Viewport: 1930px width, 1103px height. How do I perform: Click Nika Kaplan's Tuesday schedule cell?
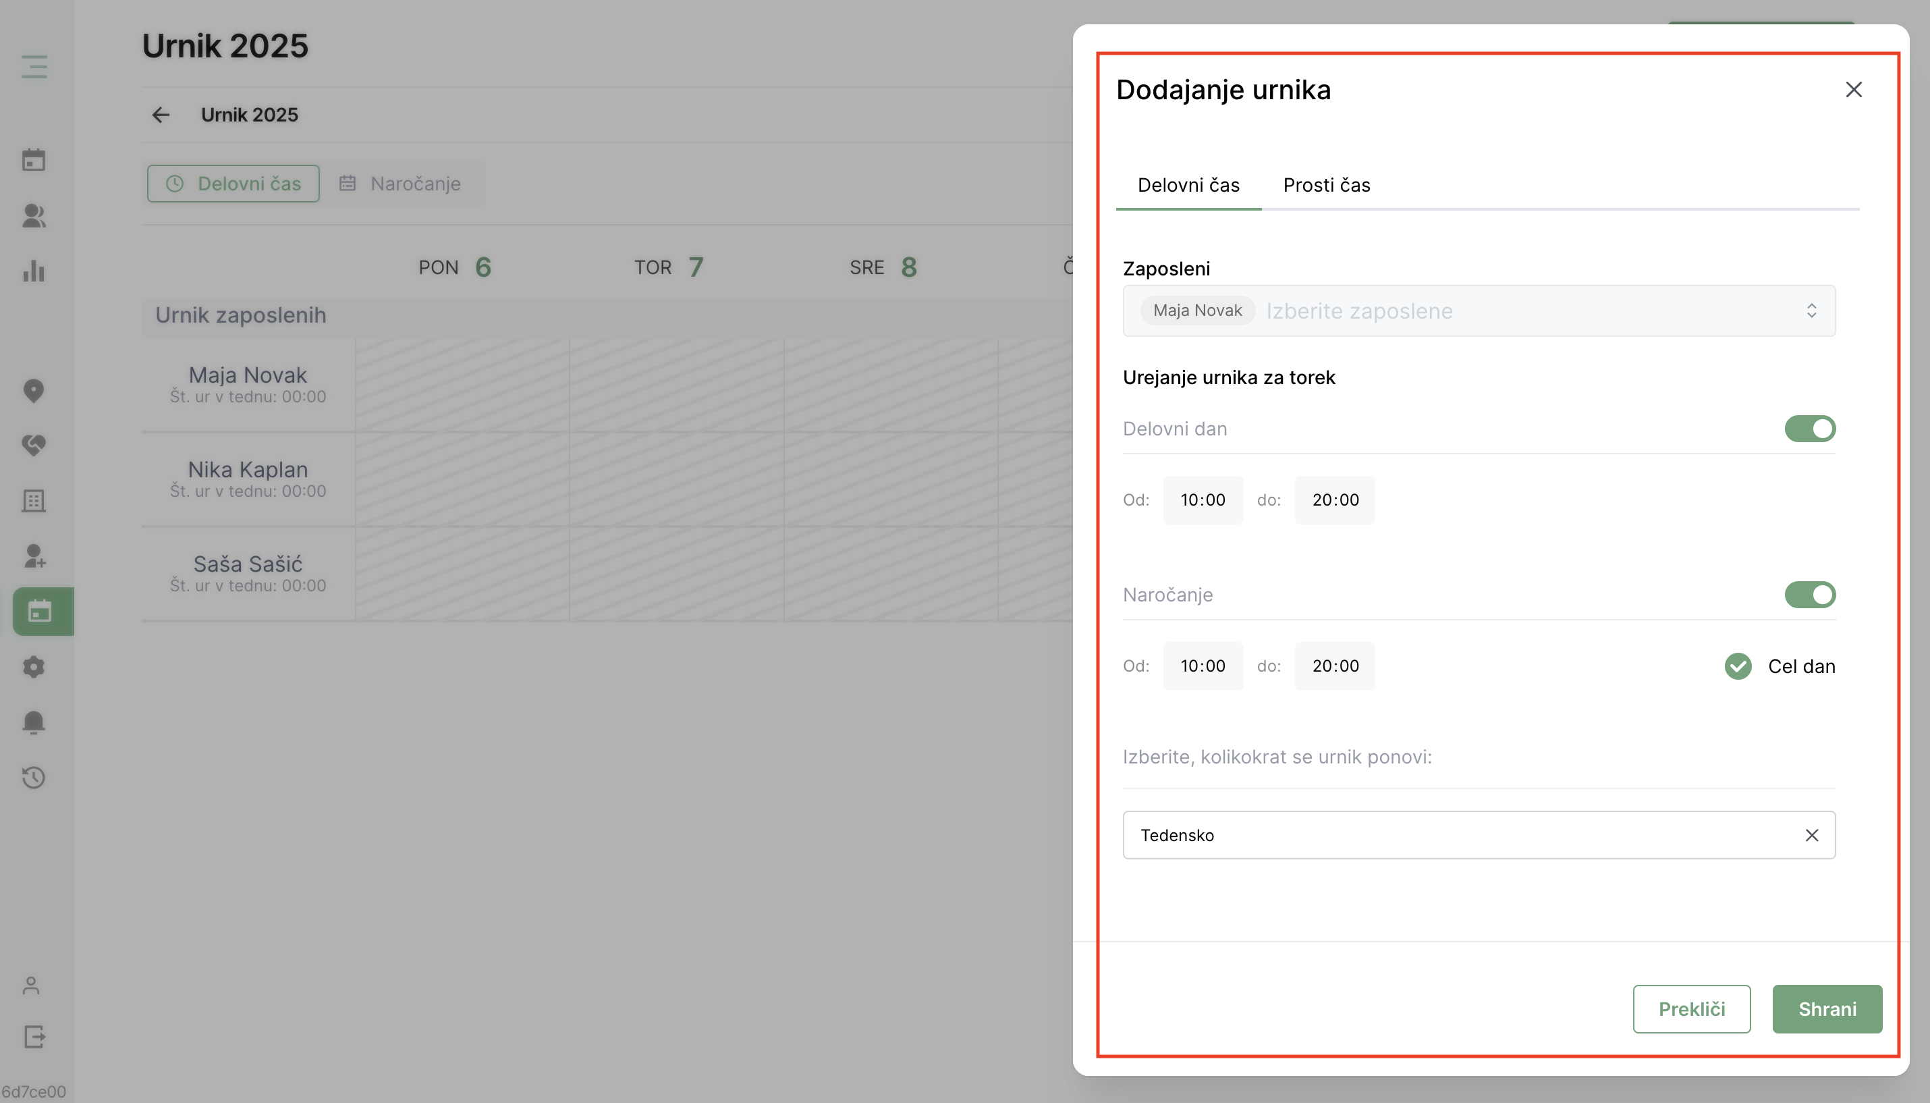tap(676, 479)
